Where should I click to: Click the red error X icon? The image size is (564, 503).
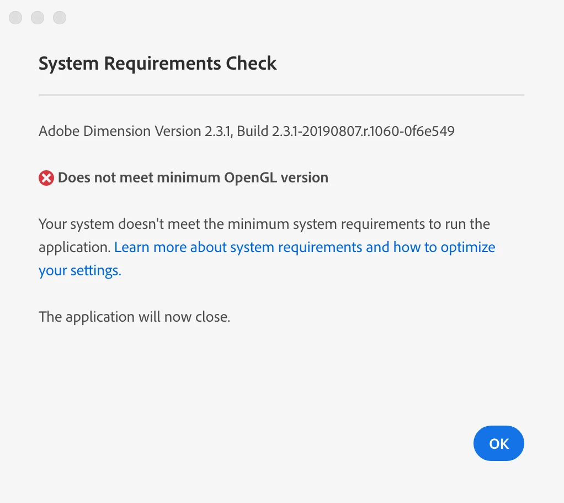tap(46, 178)
